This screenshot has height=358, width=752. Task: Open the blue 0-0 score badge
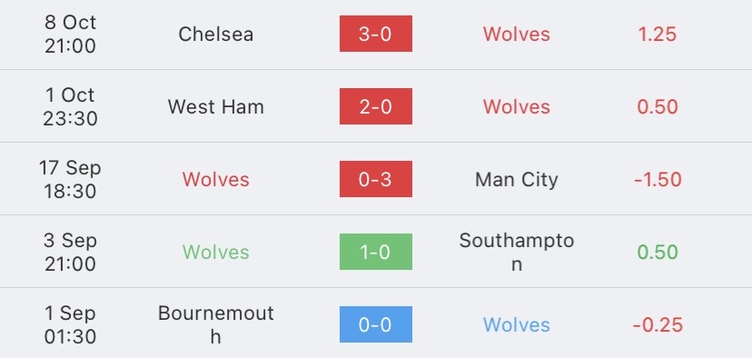tap(375, 324)
